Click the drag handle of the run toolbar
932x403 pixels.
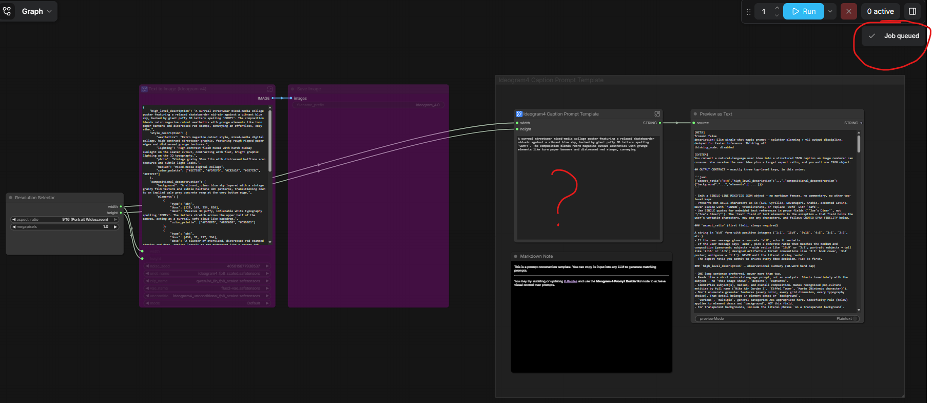[x=748, y=11]
